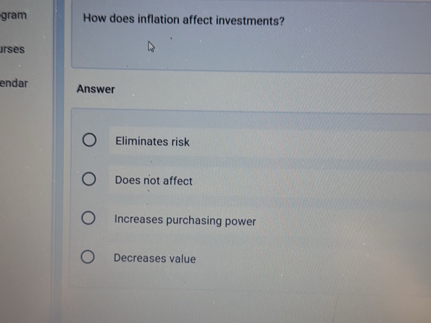Click the "Decreases value" answer text
The width and height of the screenshot is (431, 323).
pyautogui.click(x=155, y=258)
